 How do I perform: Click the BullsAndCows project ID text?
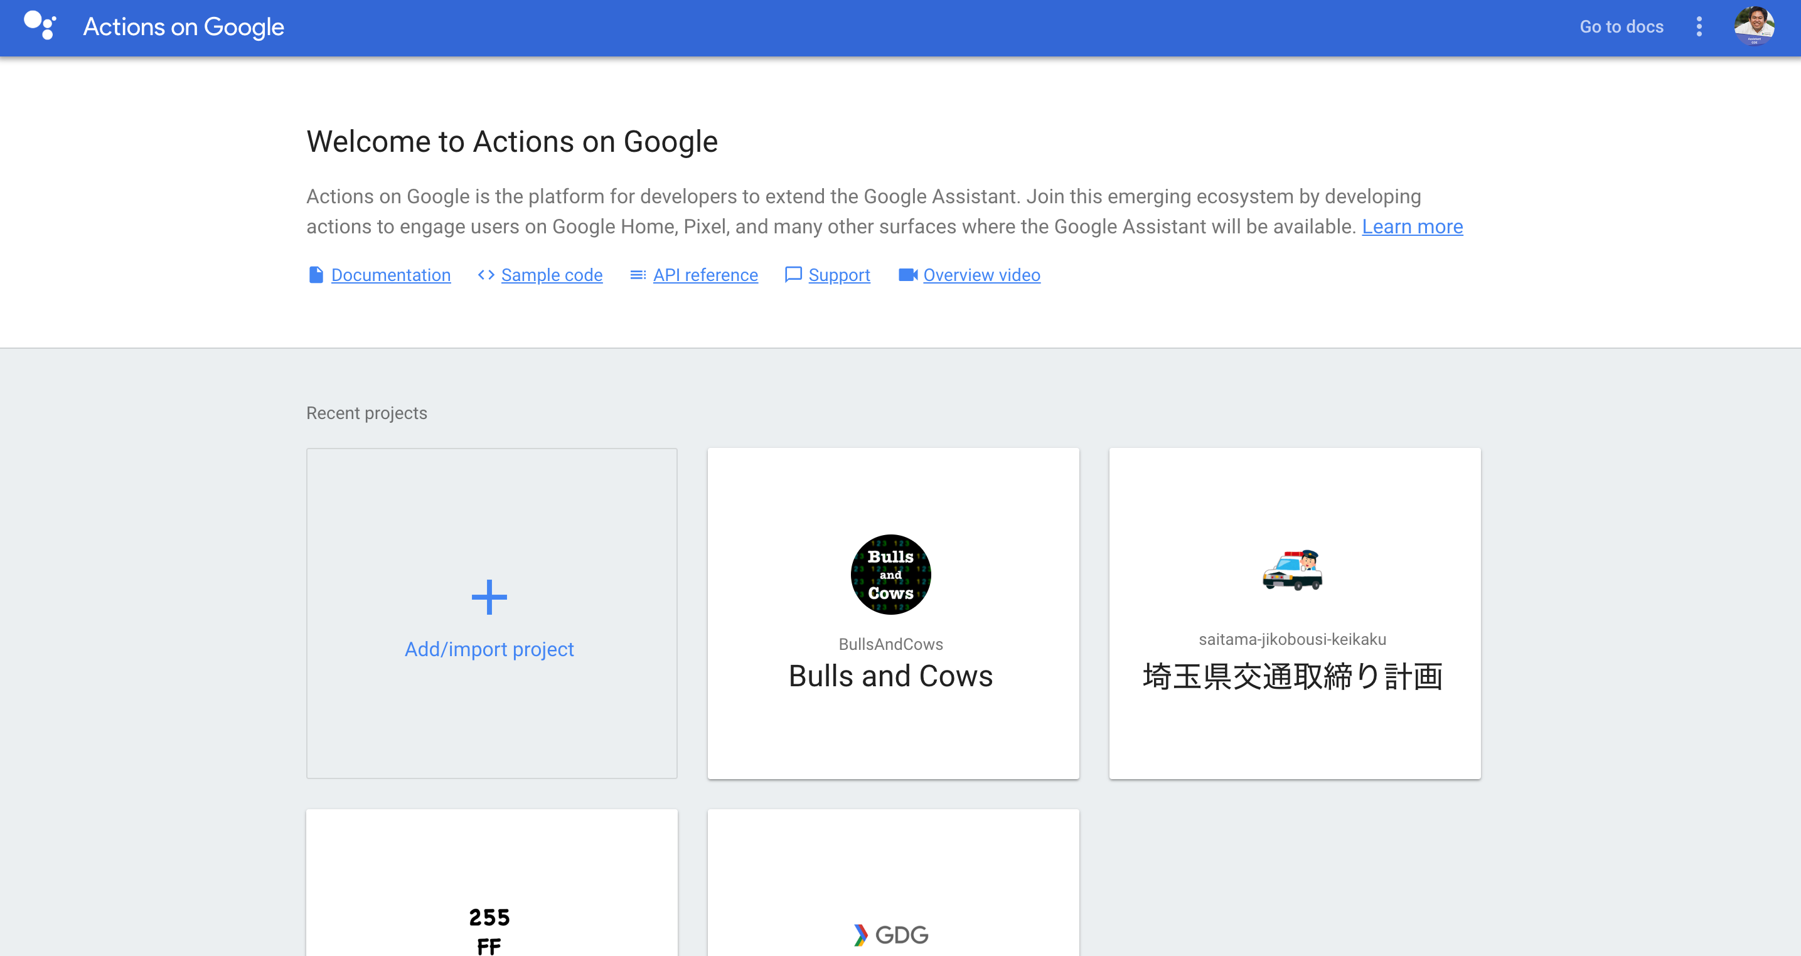click(x=890, y=644)
